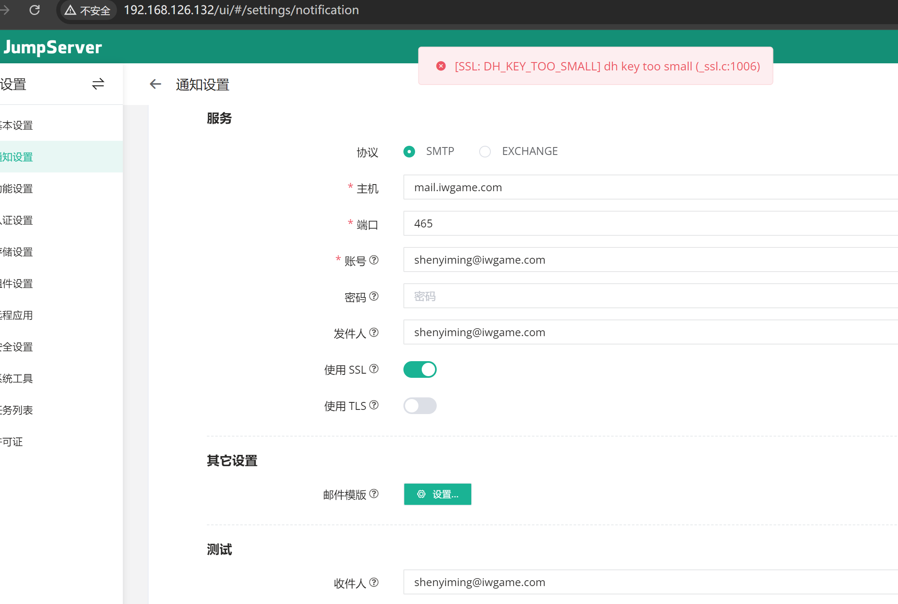Viewport: 898px width, 604px height.
Task: Click the help icon next to 收件人
Action: 374,582
